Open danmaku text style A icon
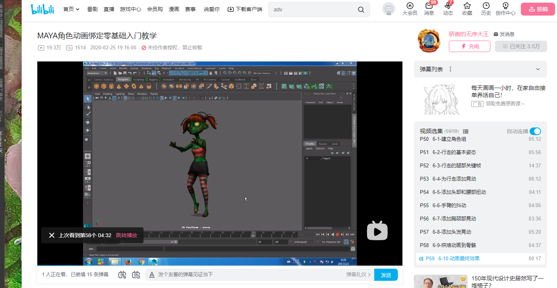This screenshot has height=288, width=557. (152, 275)
